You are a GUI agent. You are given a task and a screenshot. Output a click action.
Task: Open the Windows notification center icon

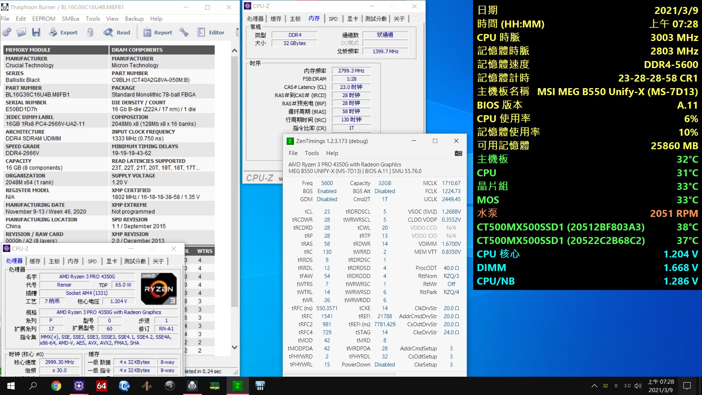(x=687, y=386)
